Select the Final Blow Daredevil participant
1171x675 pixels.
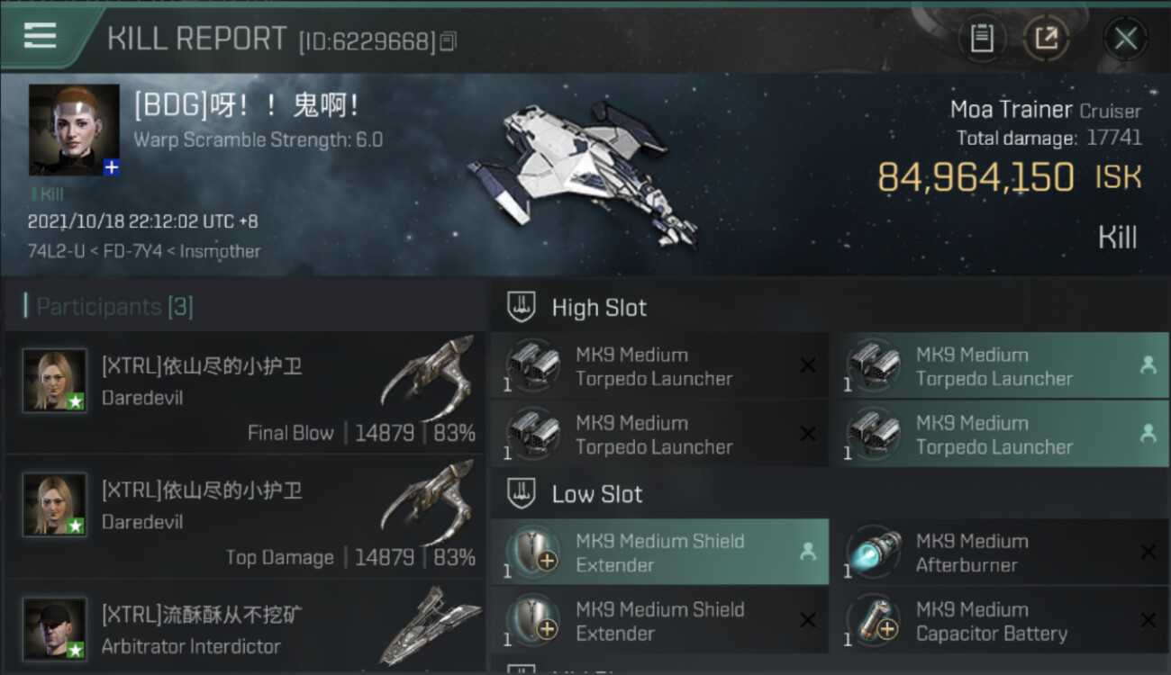click(244, 392)
